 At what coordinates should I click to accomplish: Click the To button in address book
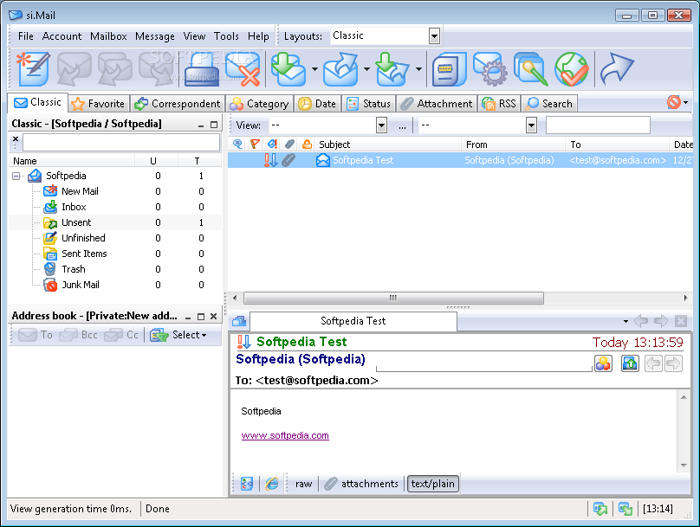coord(36,335)
